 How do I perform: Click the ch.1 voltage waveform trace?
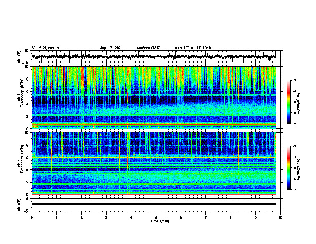(154, 57)
